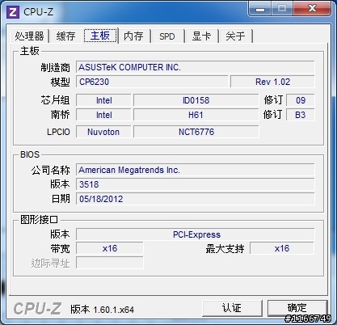Click the 最大支持 x16 value
337x325 pixels.
282,248
